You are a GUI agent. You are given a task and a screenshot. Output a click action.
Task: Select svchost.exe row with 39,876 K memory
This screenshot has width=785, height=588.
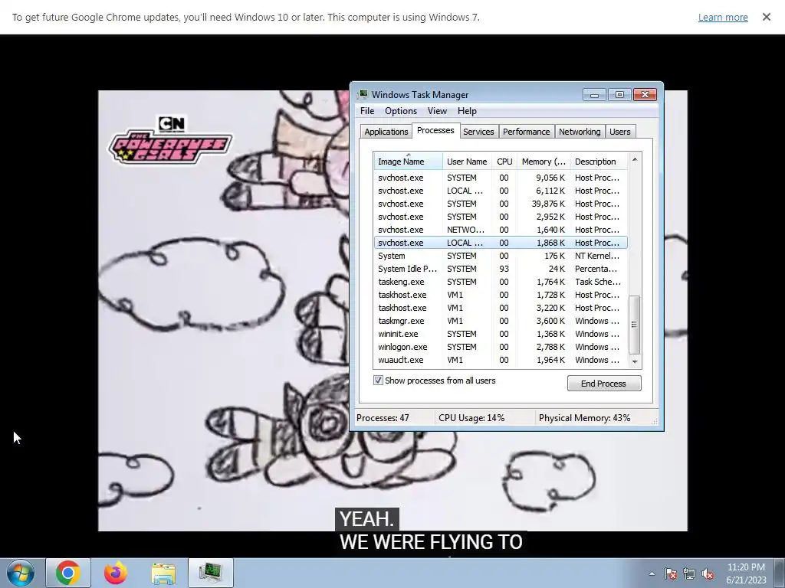pos(501,204)
